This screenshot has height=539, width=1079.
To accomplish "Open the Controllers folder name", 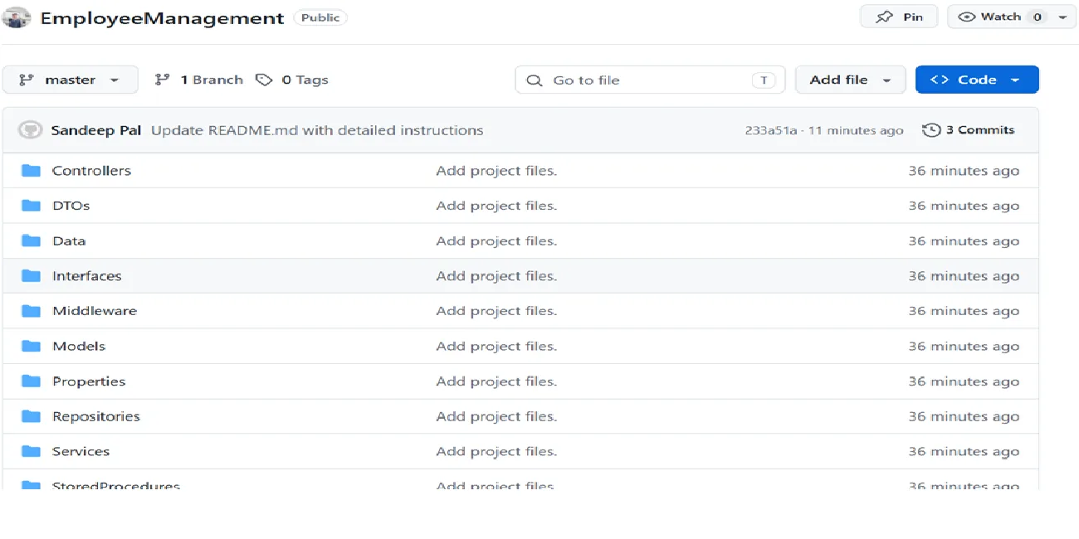I will (91, 171).
